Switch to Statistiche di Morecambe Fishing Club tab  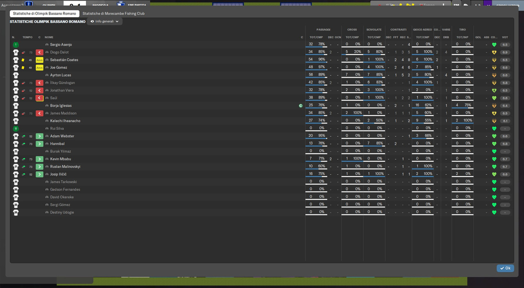tap(113, 13)
